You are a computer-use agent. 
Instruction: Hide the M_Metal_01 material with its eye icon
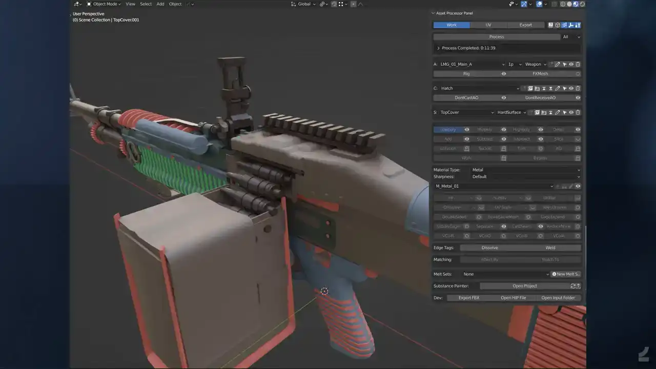coord(578,187)
